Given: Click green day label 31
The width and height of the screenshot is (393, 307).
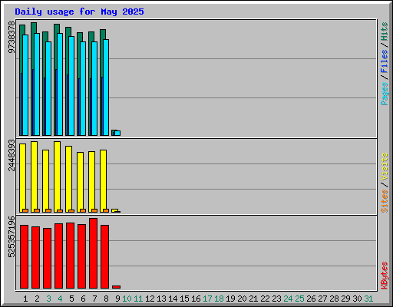Looking at the screenshot, I should coord(368,299).
